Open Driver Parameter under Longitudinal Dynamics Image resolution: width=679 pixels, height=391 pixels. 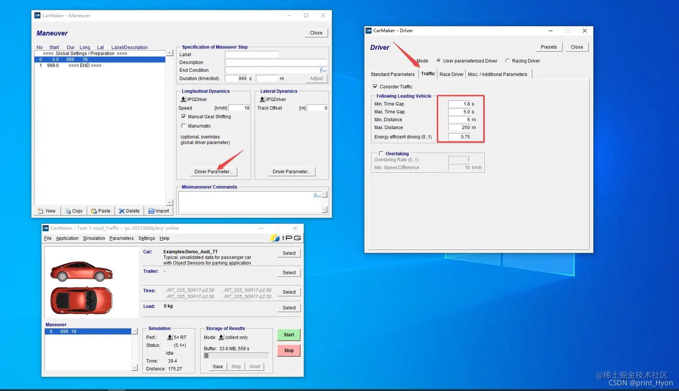click(x=213, y=171)
